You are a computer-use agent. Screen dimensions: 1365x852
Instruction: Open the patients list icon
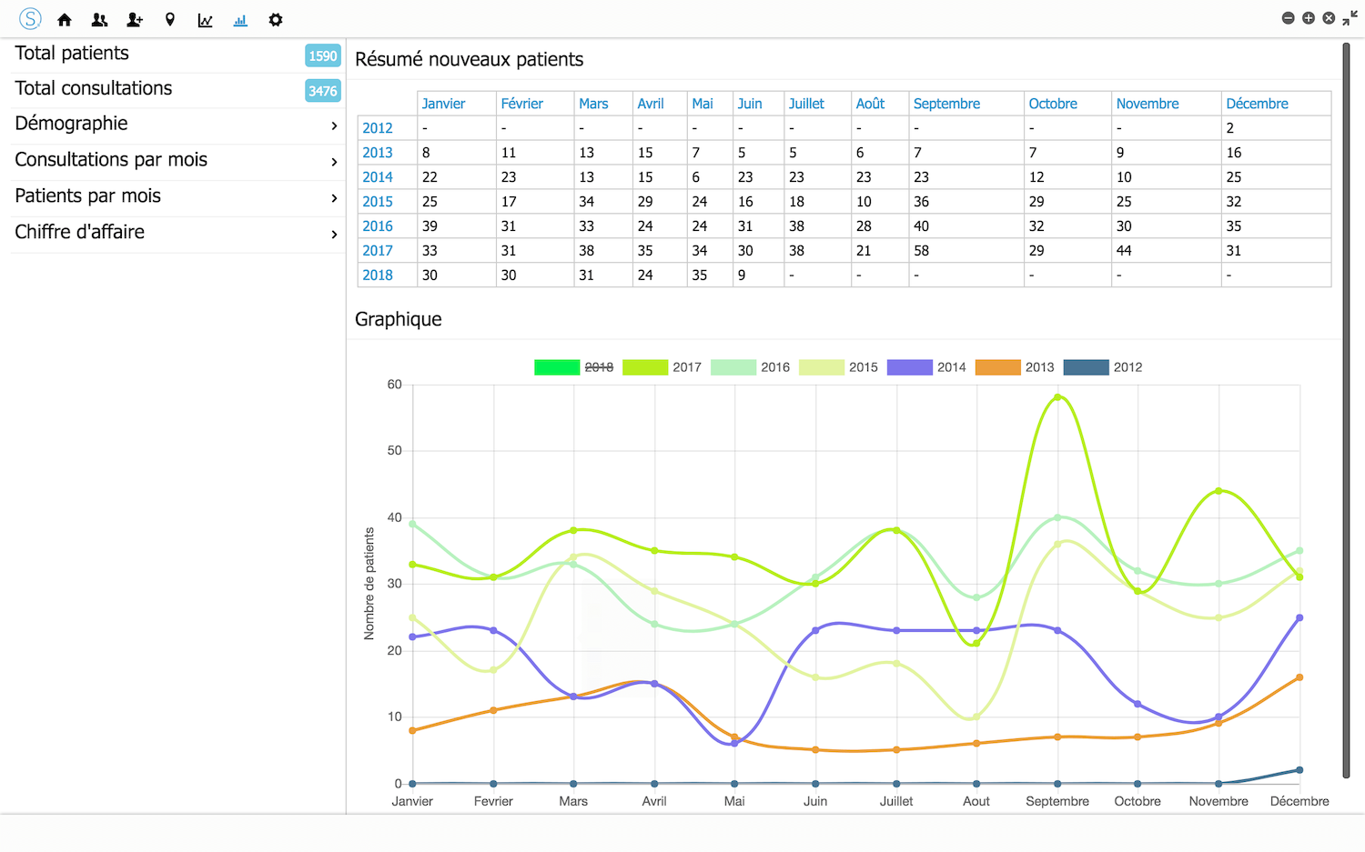click(99, 20)
